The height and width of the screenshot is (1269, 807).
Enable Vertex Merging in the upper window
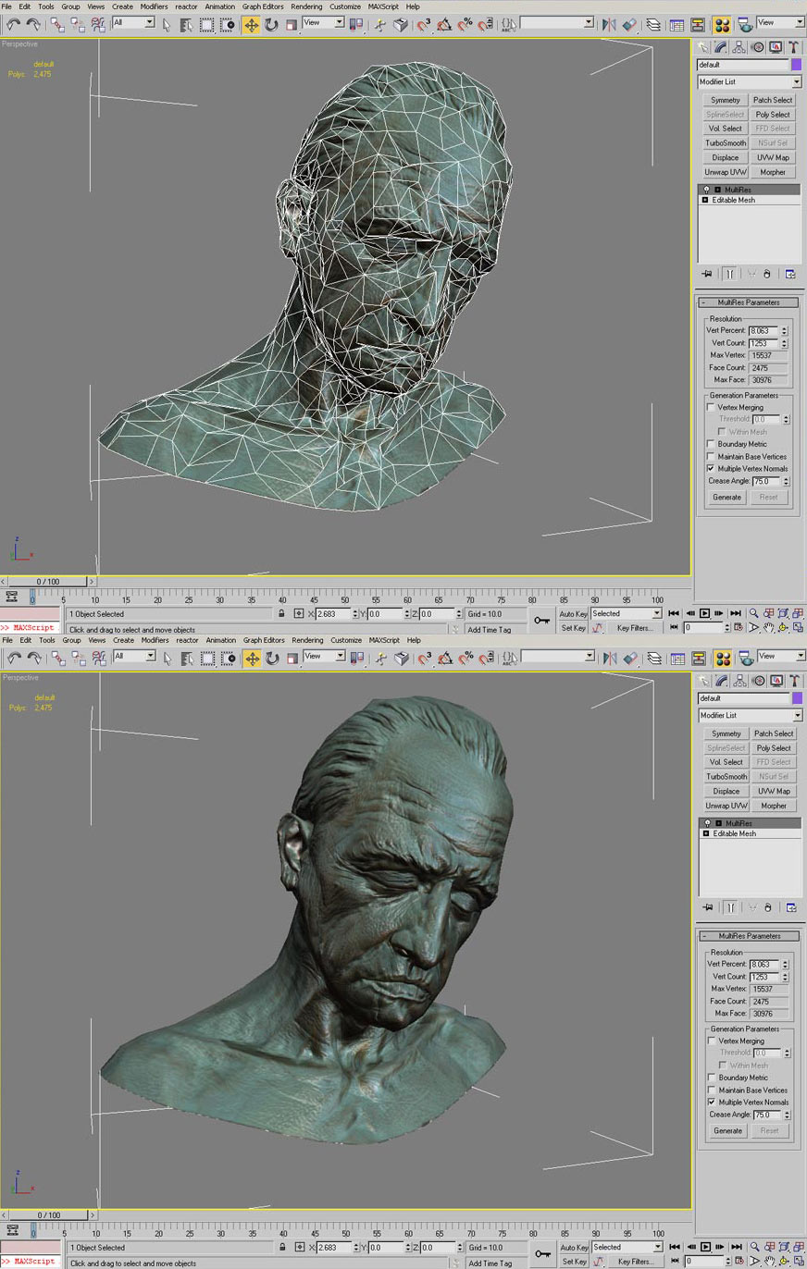(711, 407)
